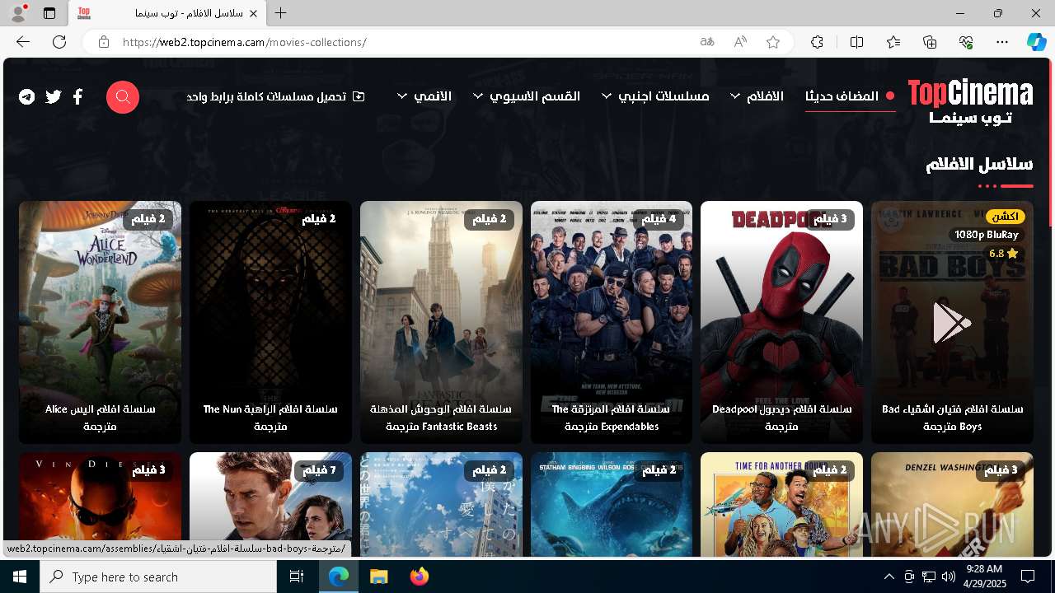Refresh the current page
The image size is (1055, 593).
[59, 42]
